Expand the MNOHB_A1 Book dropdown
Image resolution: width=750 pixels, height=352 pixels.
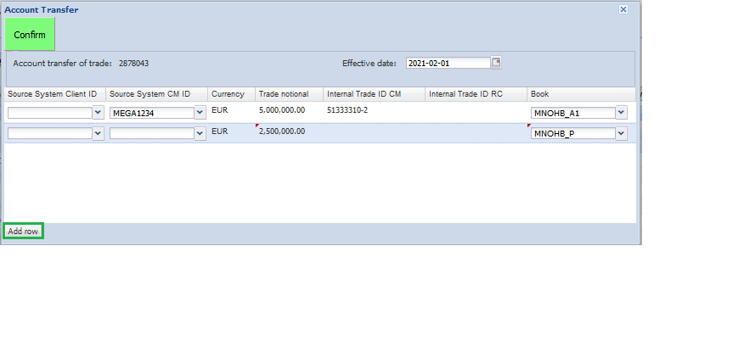621,112
